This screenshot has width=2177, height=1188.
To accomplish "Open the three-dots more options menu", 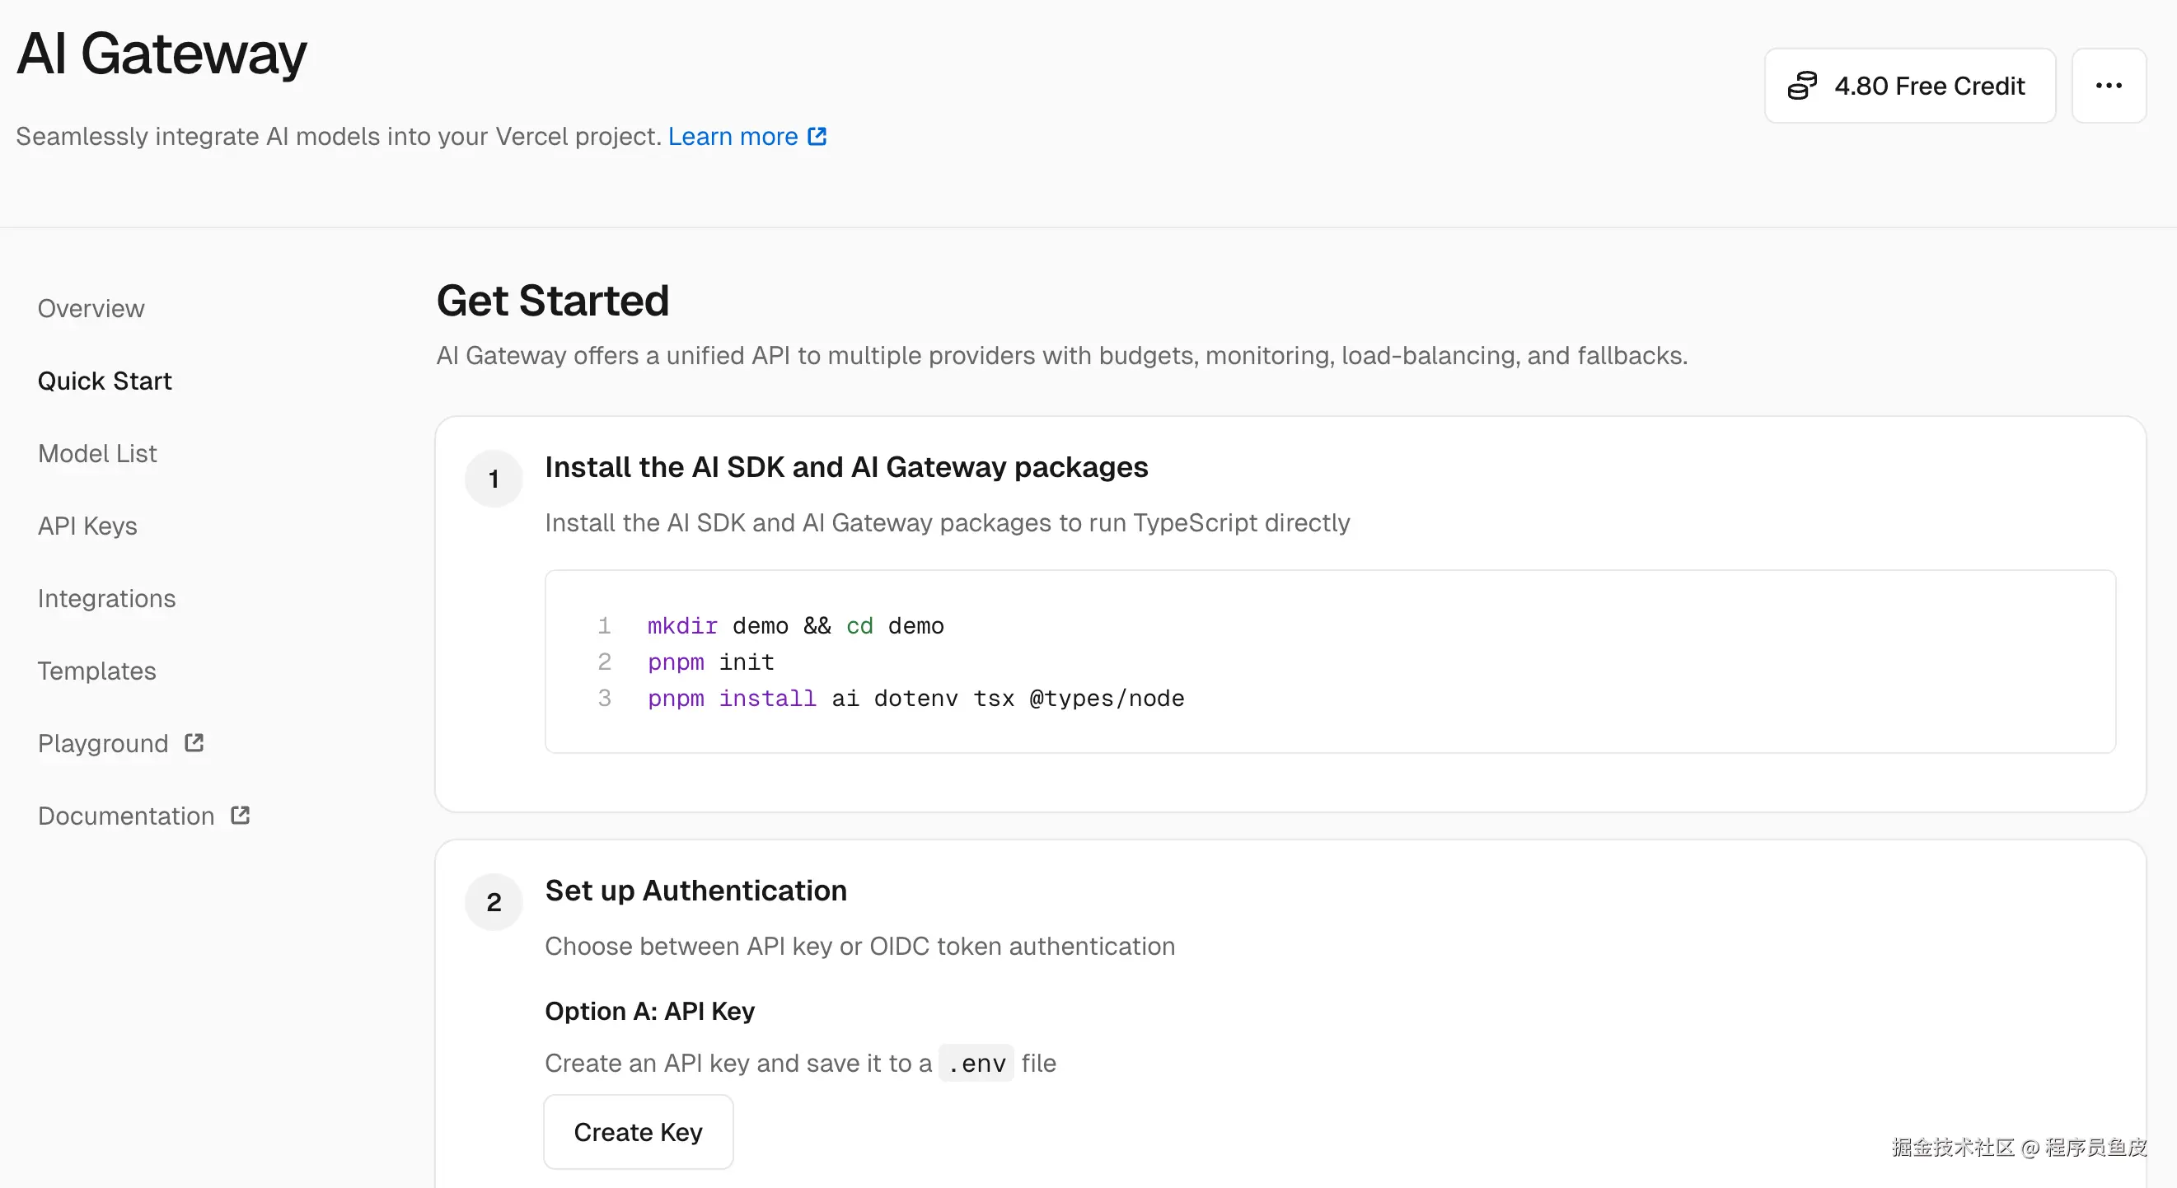I will (2109, 86).
